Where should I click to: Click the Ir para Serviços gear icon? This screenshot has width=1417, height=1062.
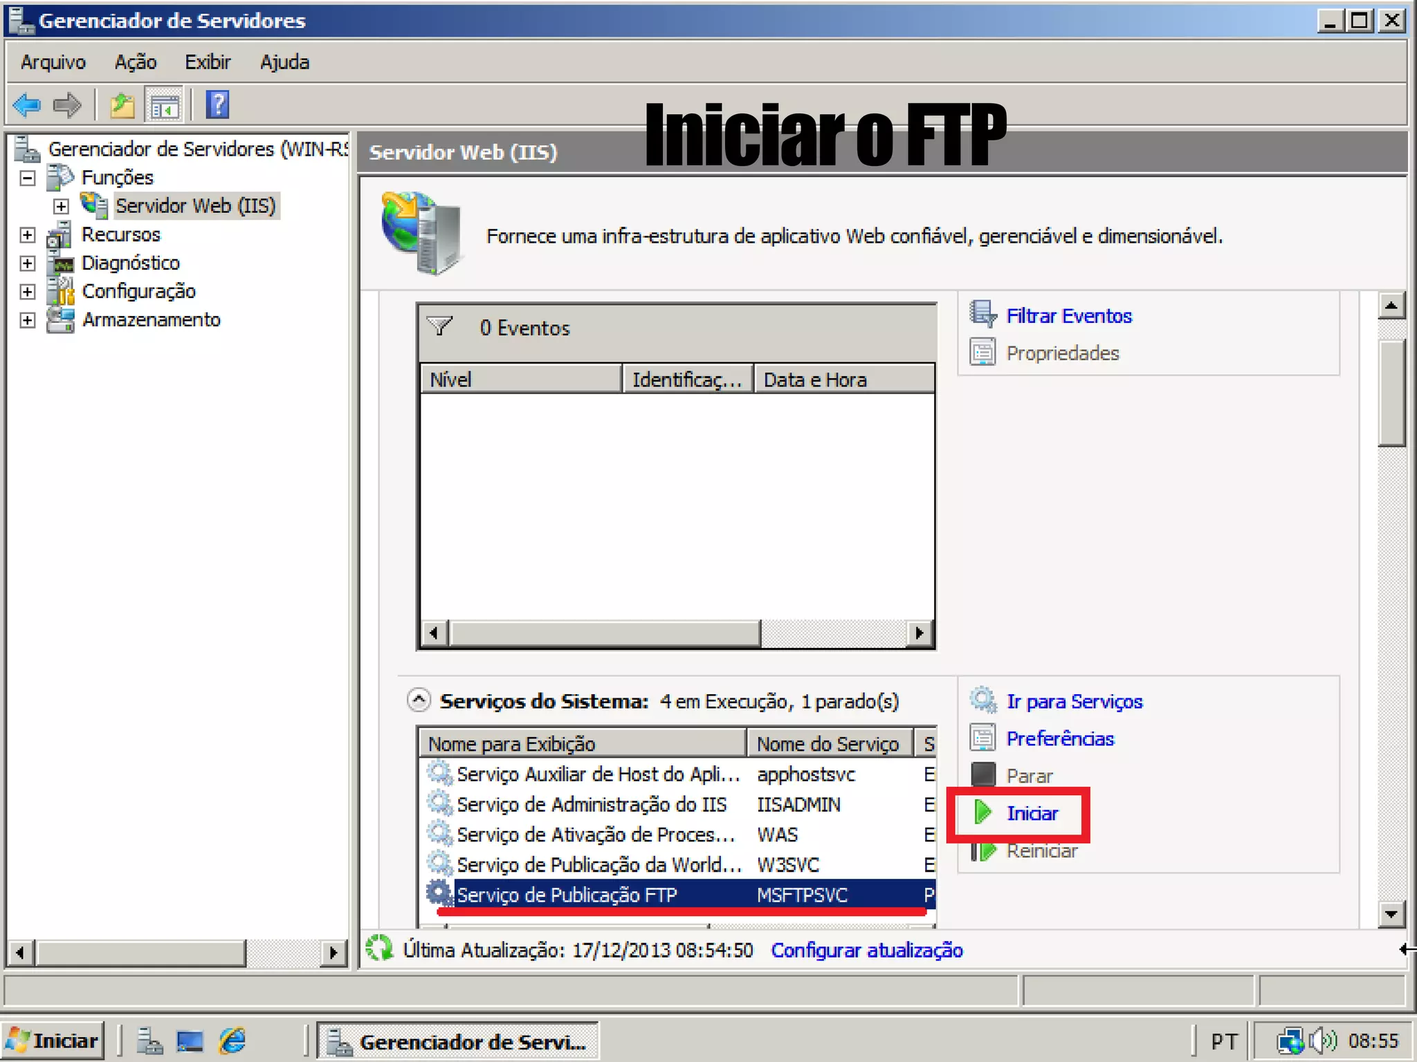pyautogui.click(x=982, y=700)
